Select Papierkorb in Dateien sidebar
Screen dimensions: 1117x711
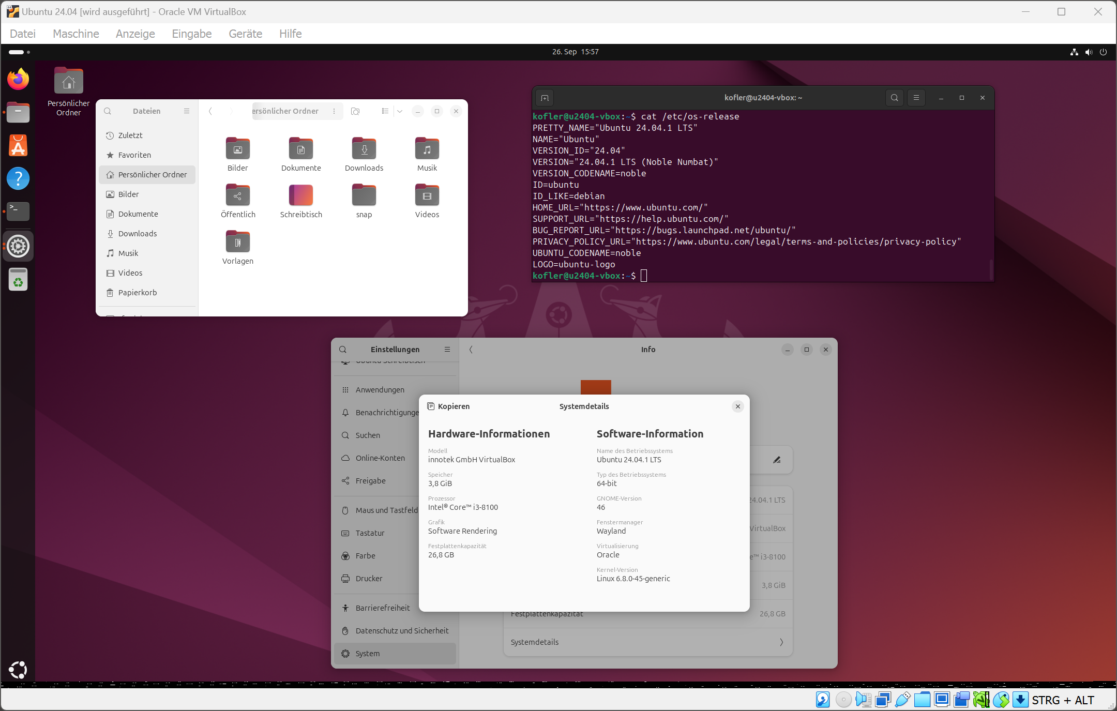click(x=147, y=293)
